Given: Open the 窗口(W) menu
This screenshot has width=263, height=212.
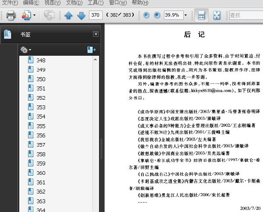Looking at the screenshot, I should coord(118,3).
